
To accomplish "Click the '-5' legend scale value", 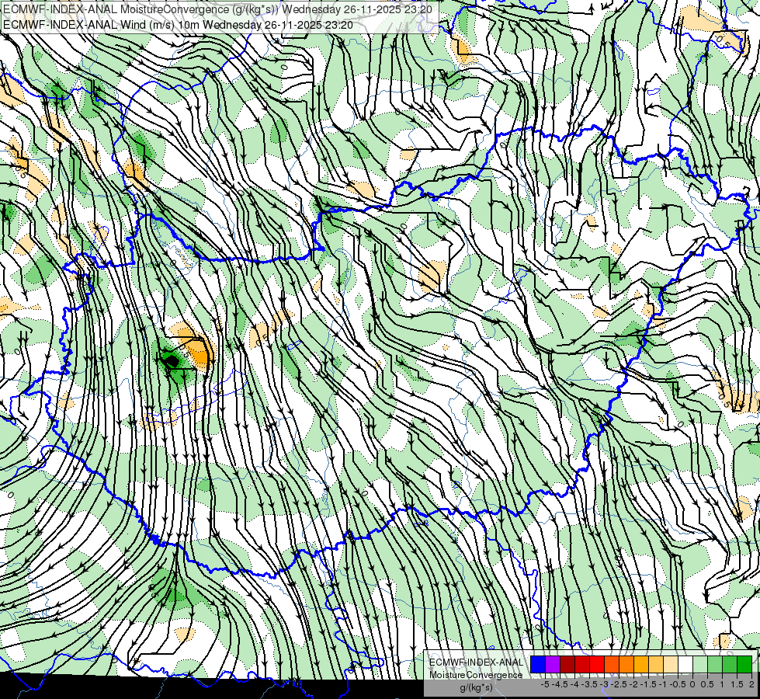I will coord(545,684).
